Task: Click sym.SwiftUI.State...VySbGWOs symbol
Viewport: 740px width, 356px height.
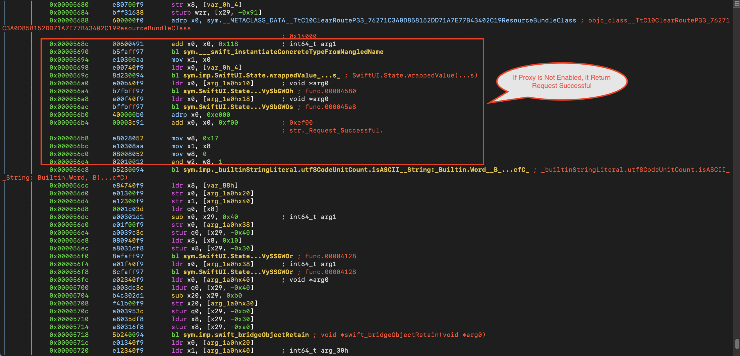Action: point(238,107)
